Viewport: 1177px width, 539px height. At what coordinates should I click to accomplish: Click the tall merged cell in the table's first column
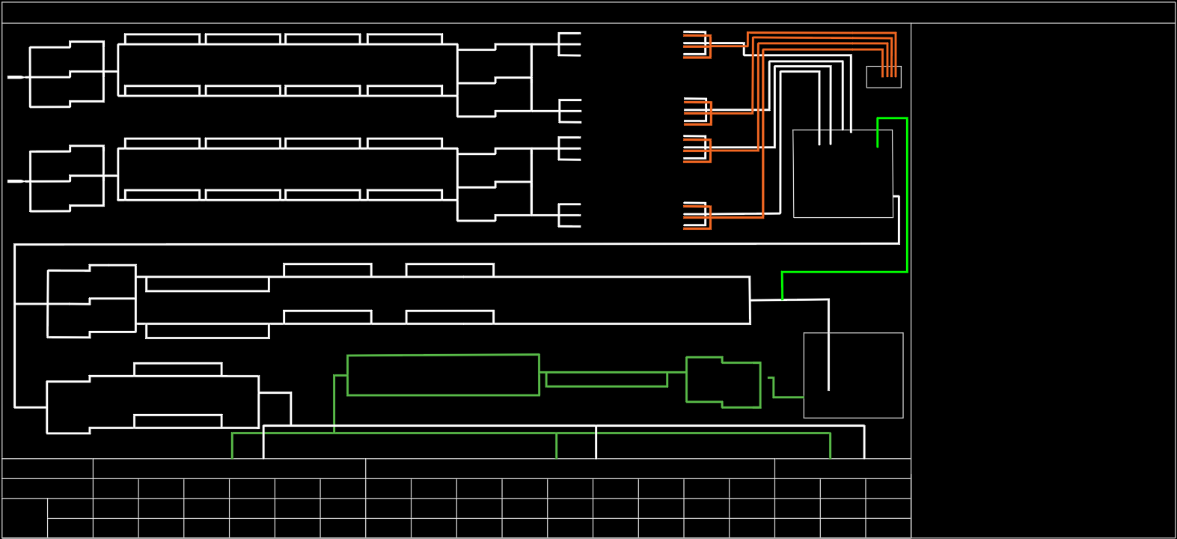point(25,518)
